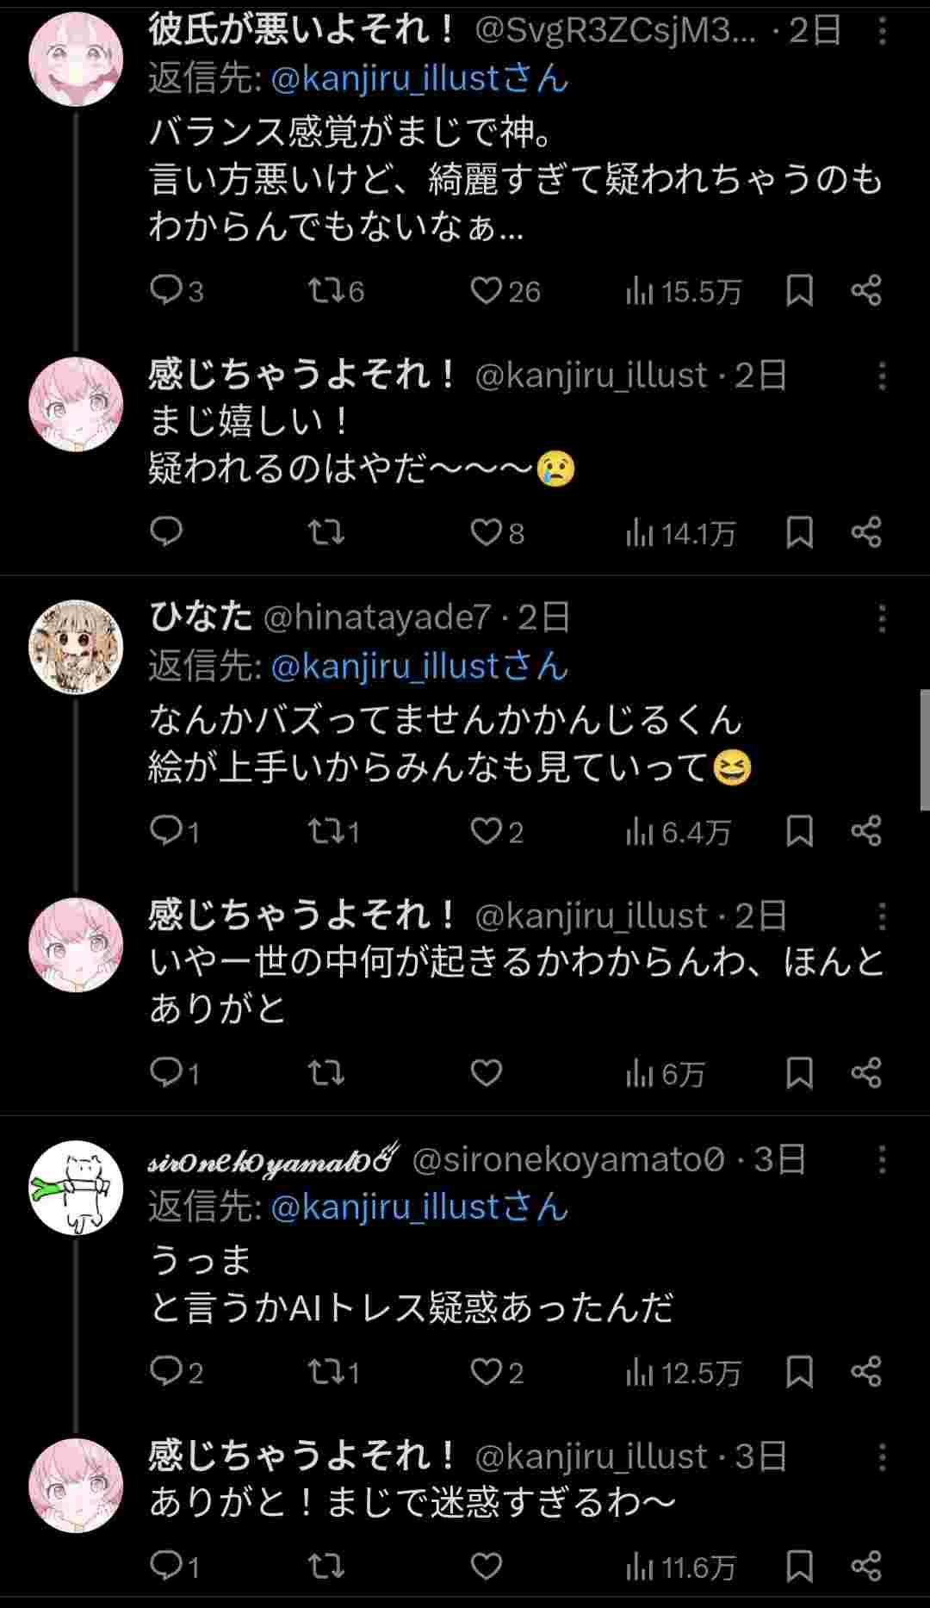The image size is (930, 1608).
Task: Open the profile picture of ひなた
Action: [x=76, y=647]
